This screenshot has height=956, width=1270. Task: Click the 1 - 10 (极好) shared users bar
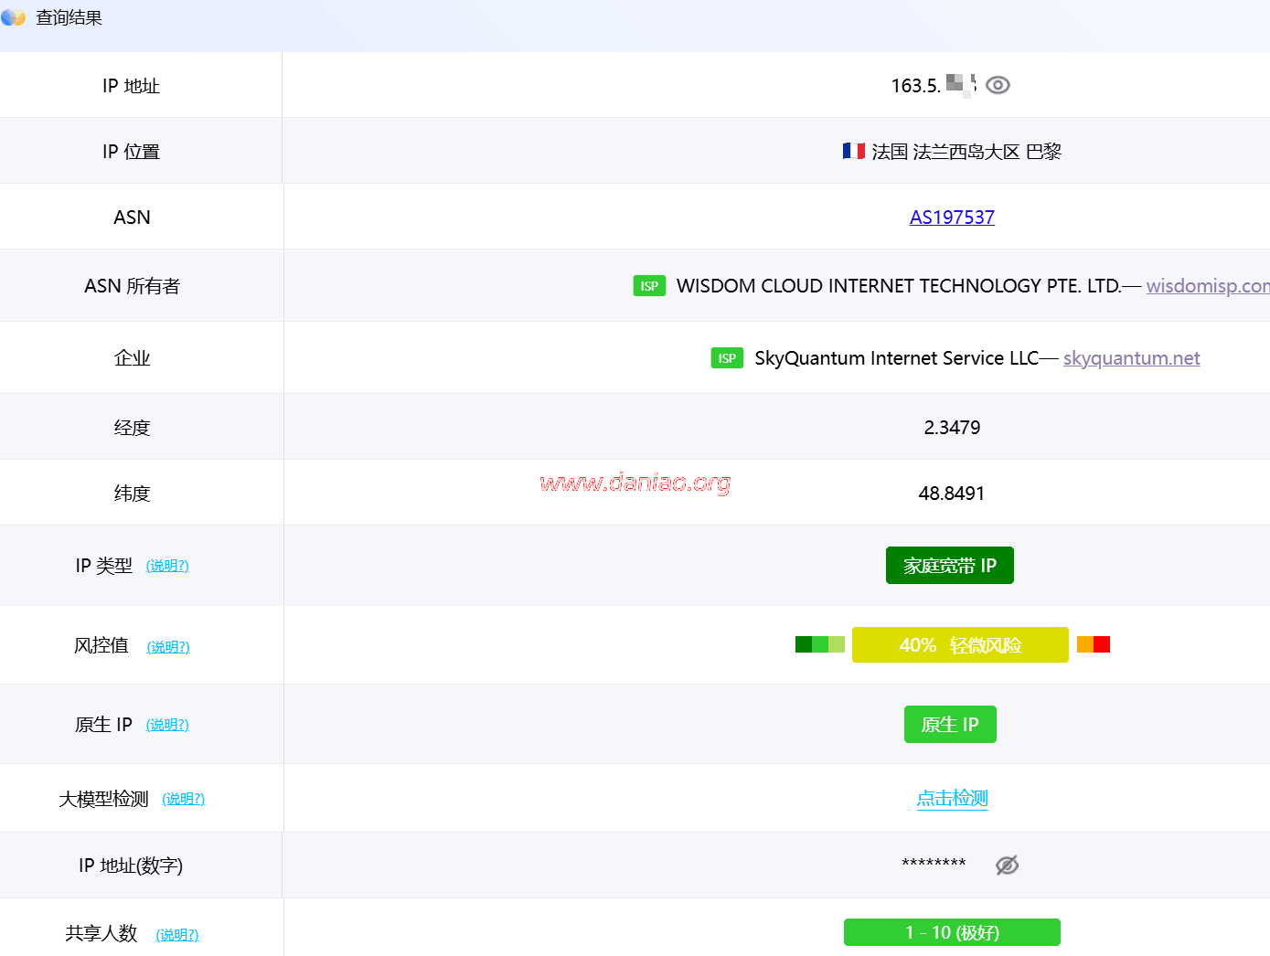pyautogui.click(x=952, y=932)
